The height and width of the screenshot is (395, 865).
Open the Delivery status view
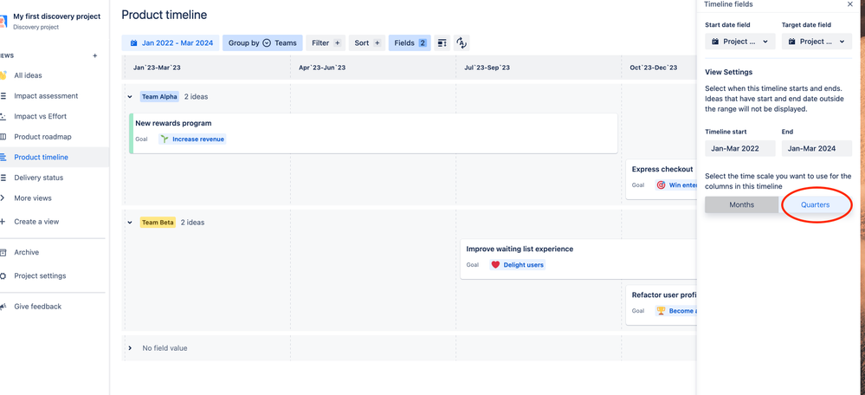(x=39, y=178)
